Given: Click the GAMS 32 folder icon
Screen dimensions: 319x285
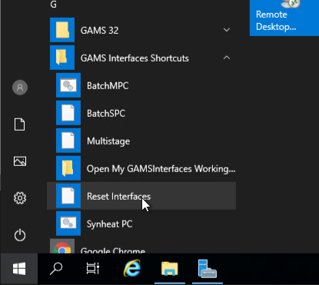Looking at the screenshot, I should pyautogui.click(x=62, y=30).
